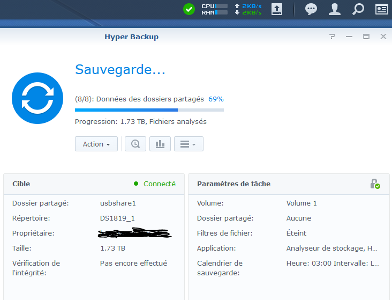Image resolution: width=392 pixels, height=300 pixels.
Task: Click the 69% progress percentage
Action: 216,99
